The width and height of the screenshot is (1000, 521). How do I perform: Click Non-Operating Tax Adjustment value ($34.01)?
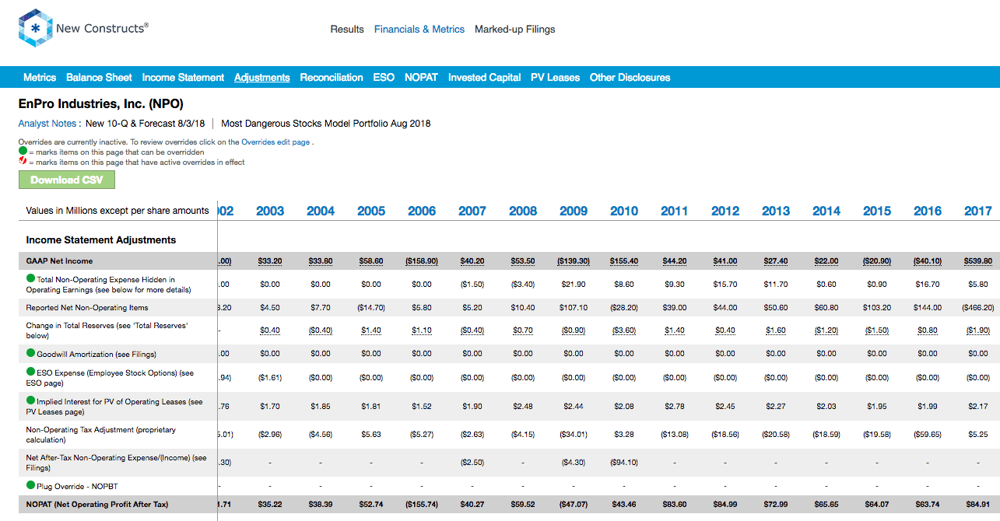(574, 435)
